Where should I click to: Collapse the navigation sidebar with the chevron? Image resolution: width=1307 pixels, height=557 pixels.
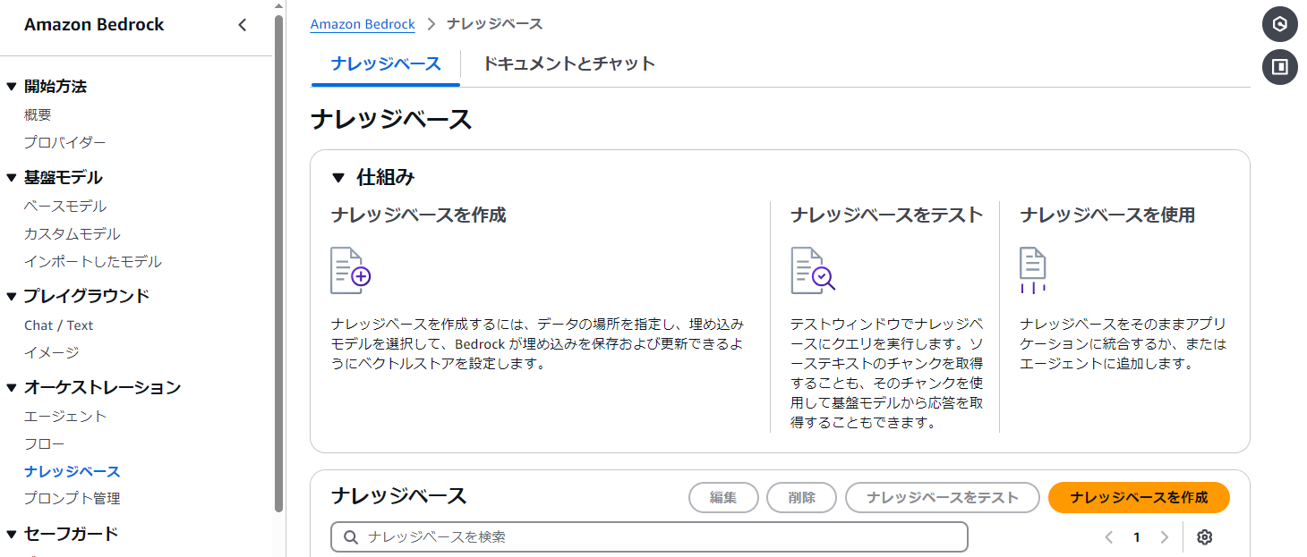coord(242,25)
